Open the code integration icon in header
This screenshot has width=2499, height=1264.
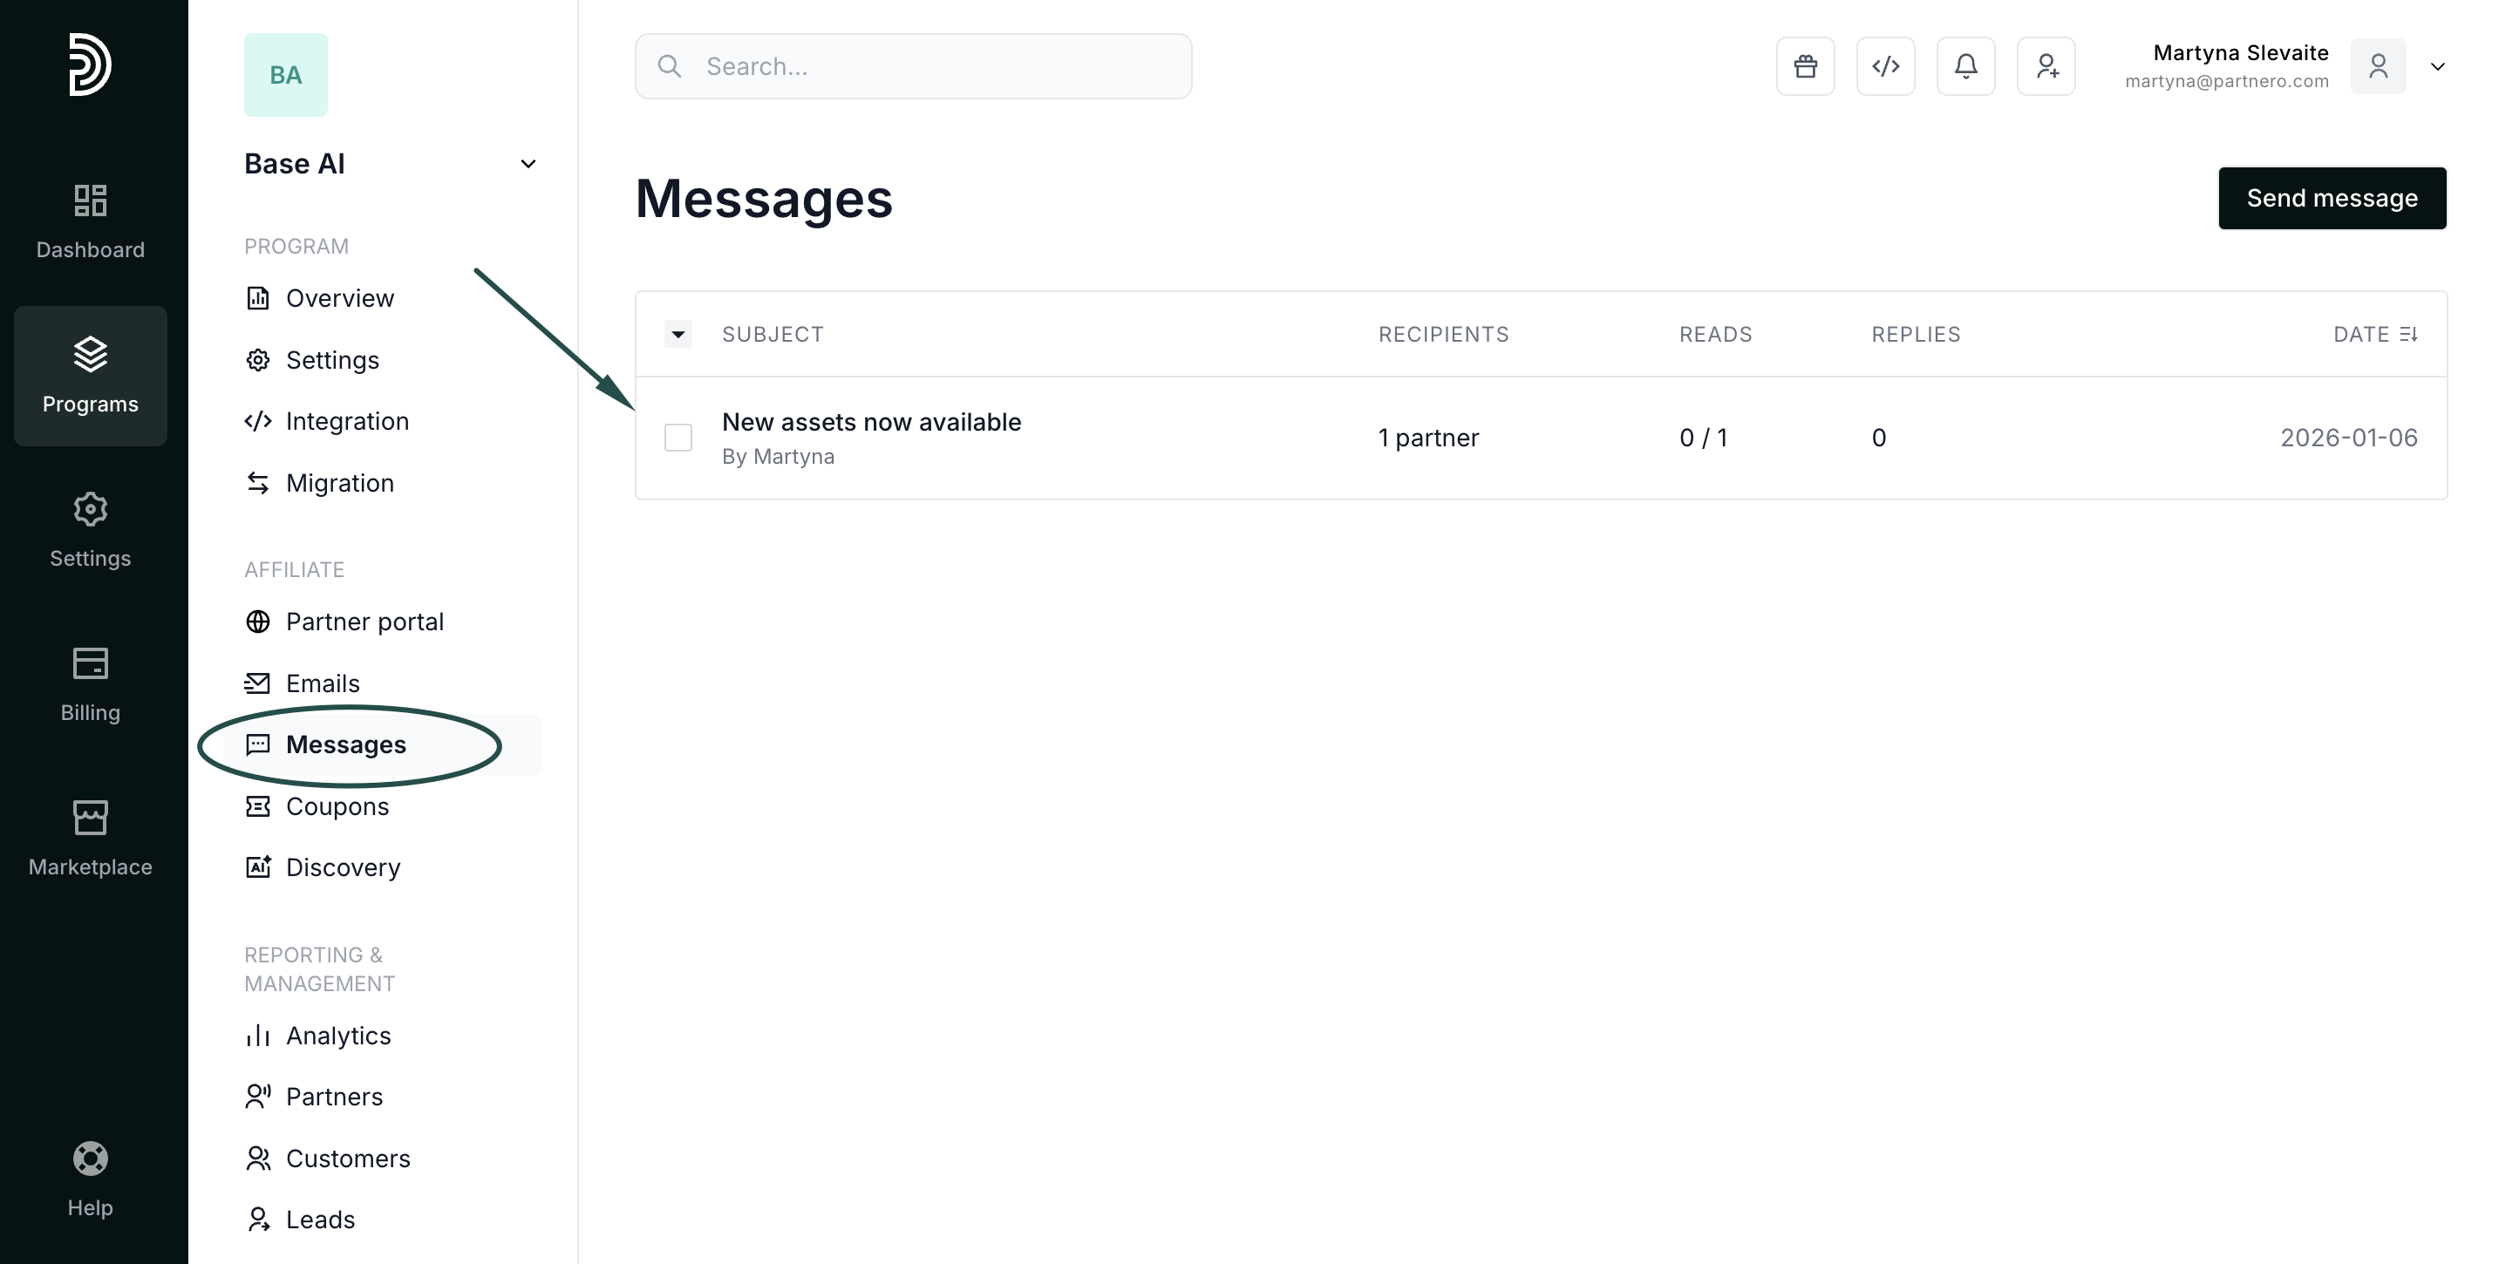[1885, 66]
